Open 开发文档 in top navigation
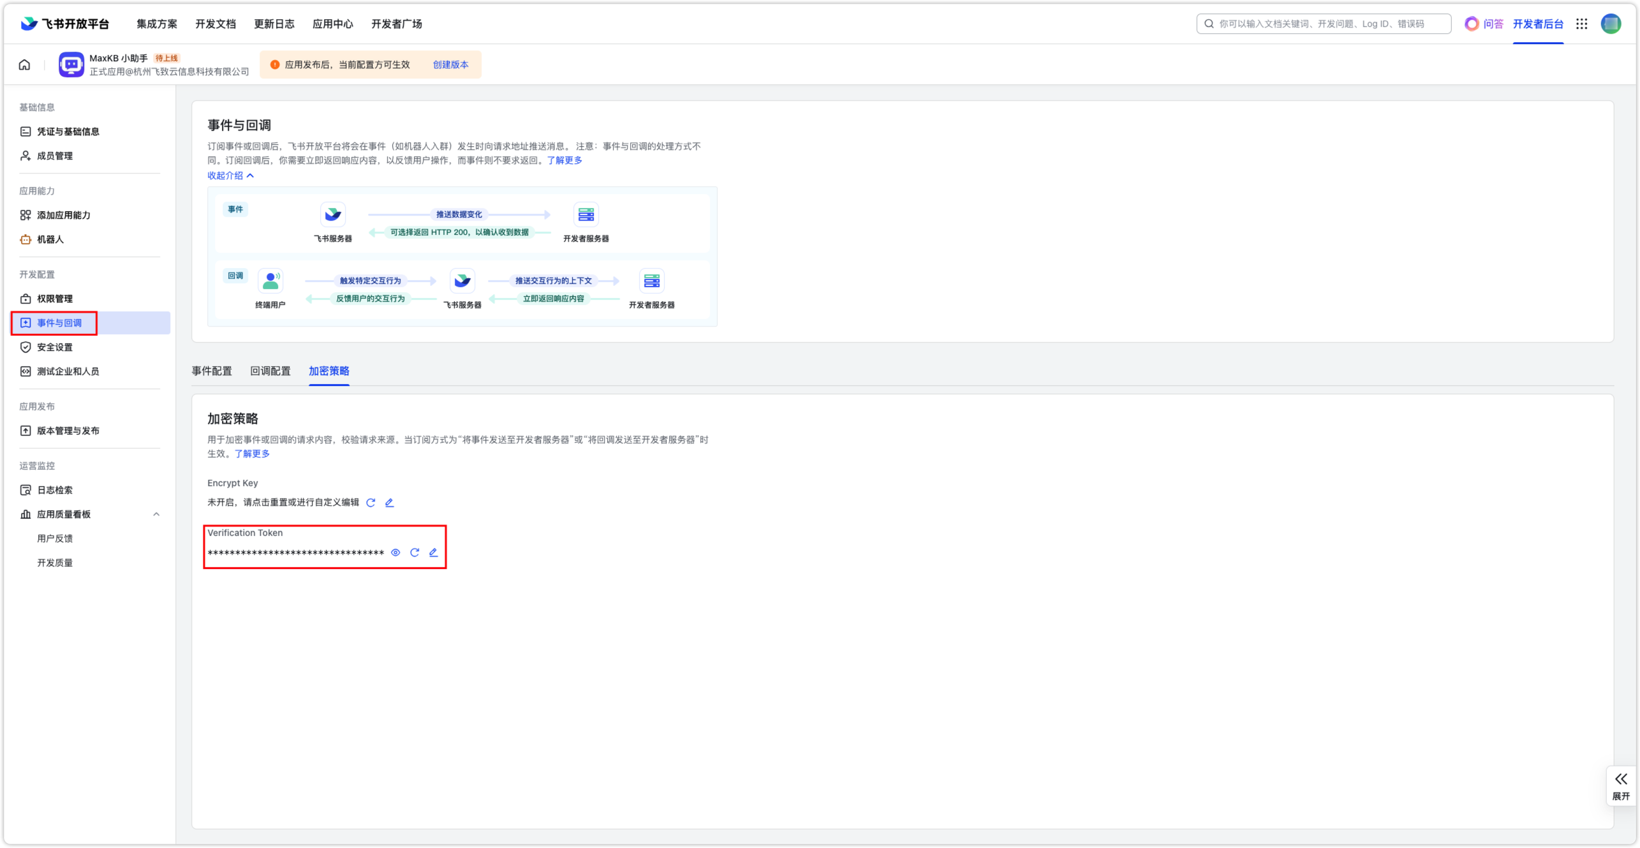 point(216,24)
